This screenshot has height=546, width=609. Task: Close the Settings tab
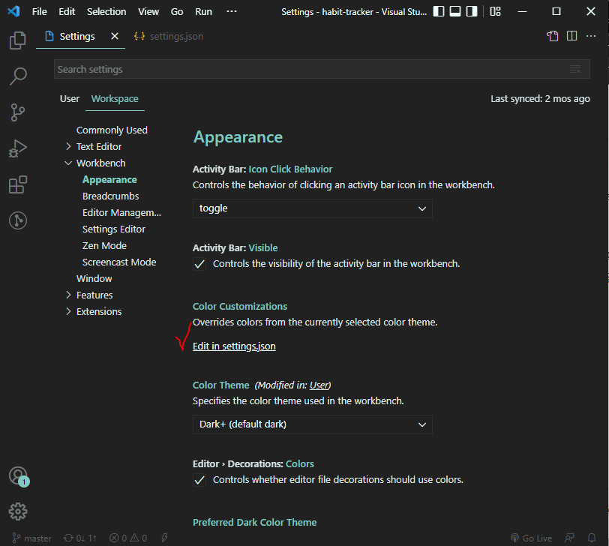(x=115, y=36)
